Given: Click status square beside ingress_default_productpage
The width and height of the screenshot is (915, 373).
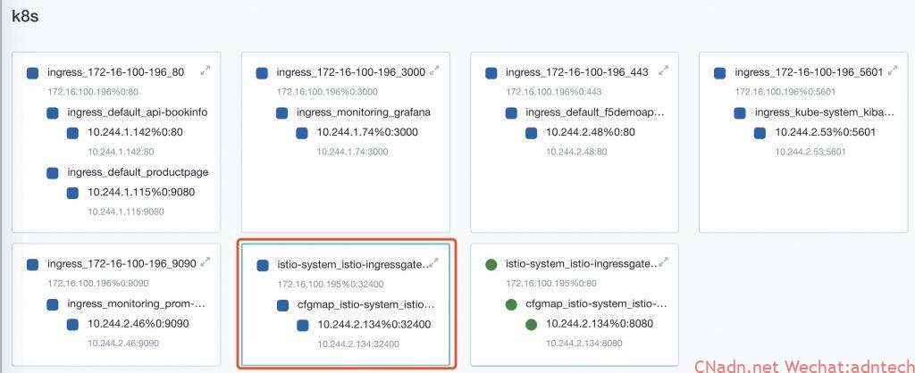Looking at the screenshot, I should pyautogui.click(x=53, y=173).
